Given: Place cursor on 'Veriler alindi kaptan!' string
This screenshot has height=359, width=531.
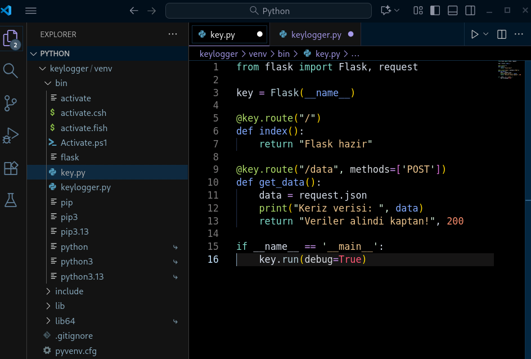Looking at the screenshot, I should click(367, 221).
